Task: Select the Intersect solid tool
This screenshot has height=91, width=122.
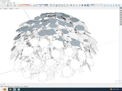Action: (108, 5)
